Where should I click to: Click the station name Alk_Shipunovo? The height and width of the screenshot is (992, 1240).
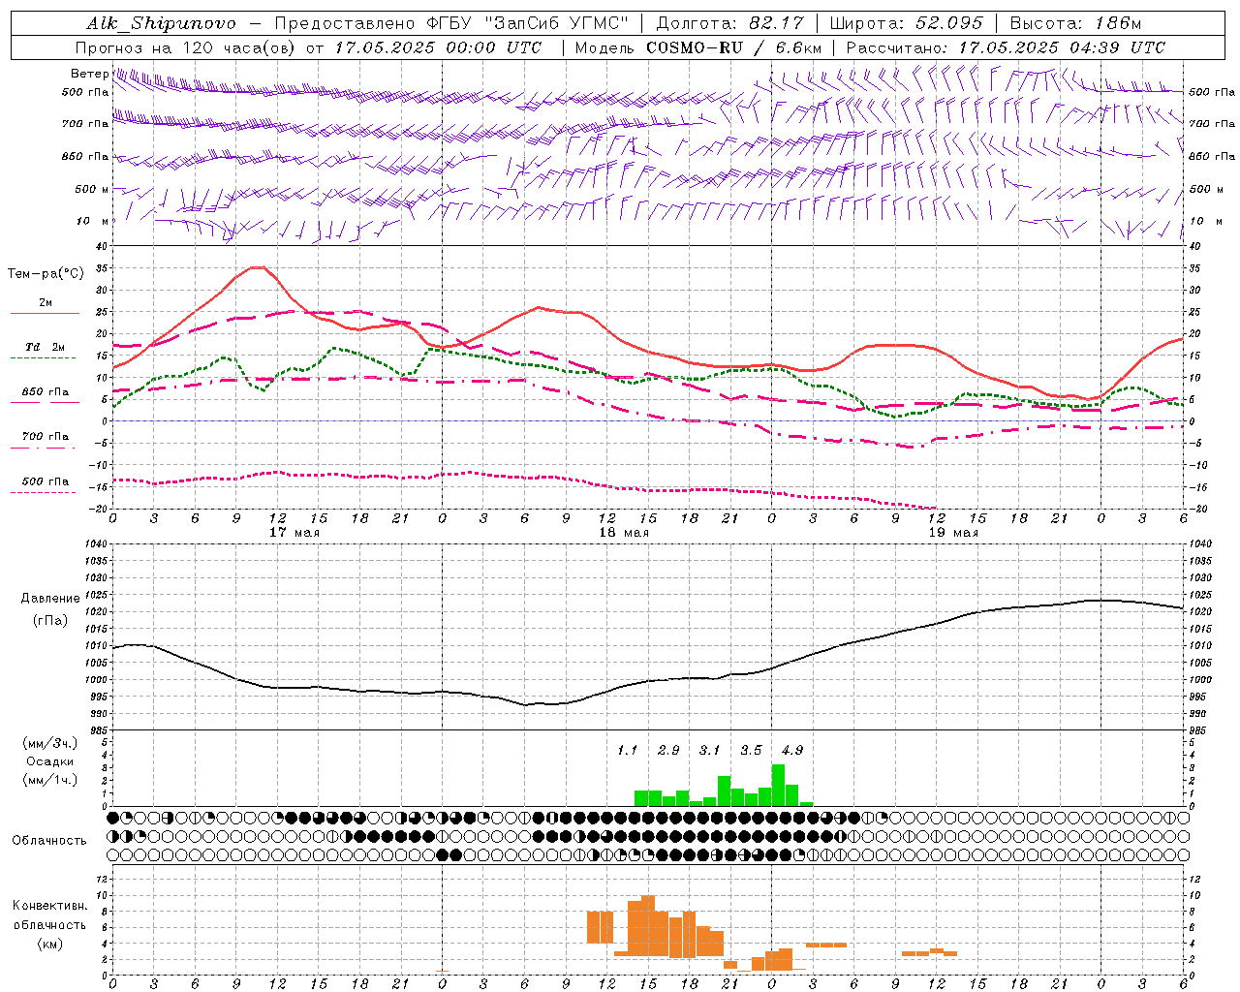(x=161, y=23)
